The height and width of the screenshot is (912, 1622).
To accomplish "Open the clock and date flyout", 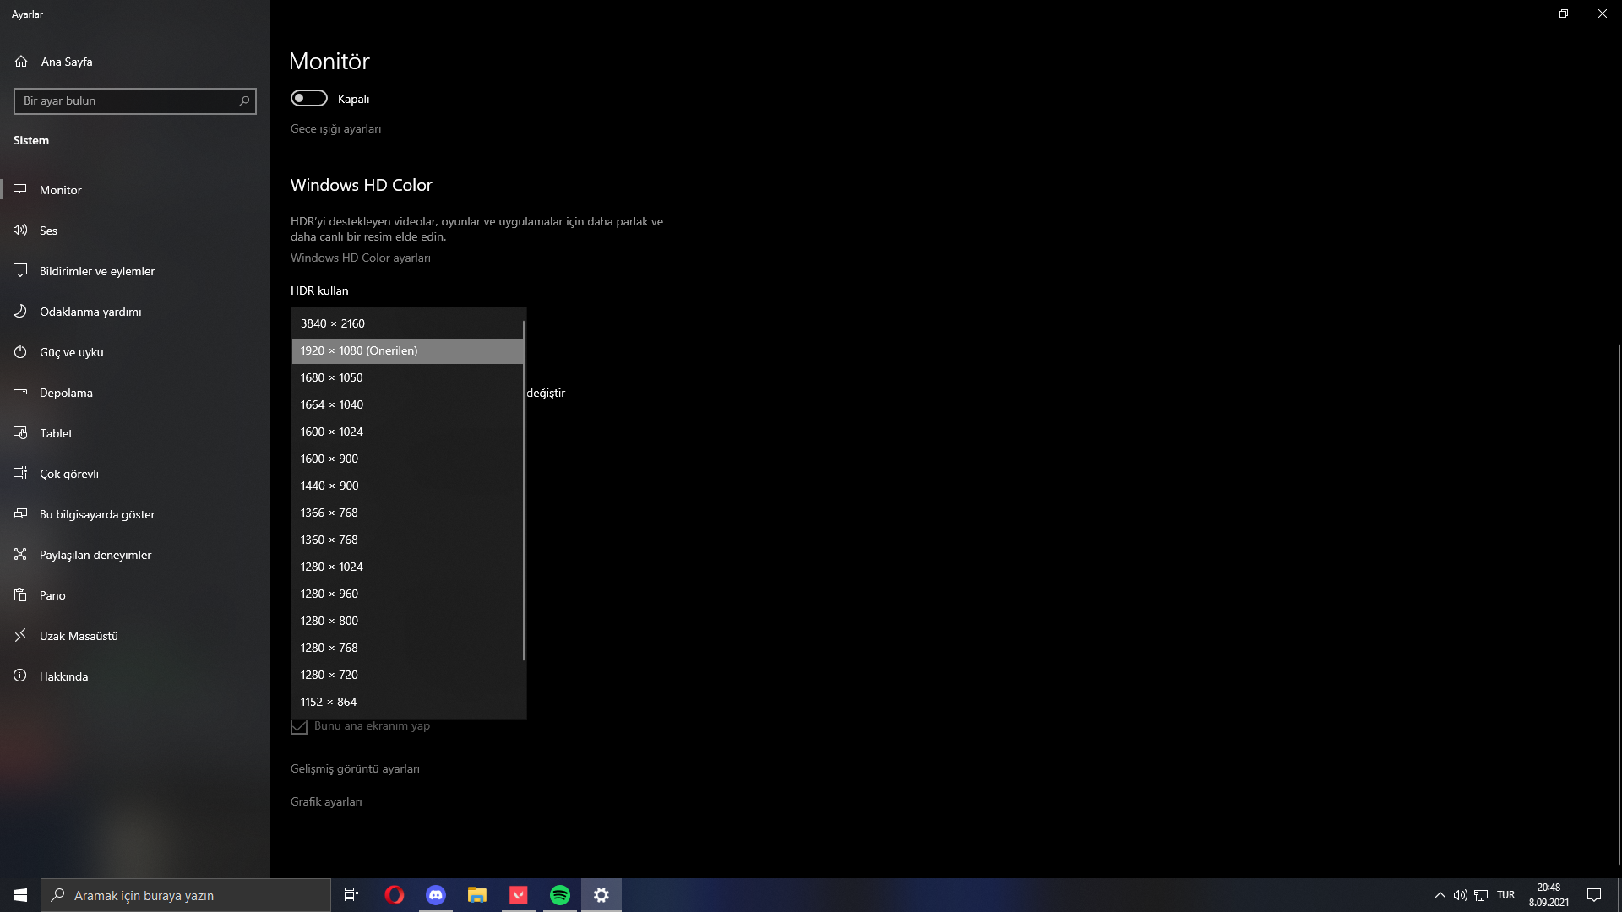I will [1549, 895].
